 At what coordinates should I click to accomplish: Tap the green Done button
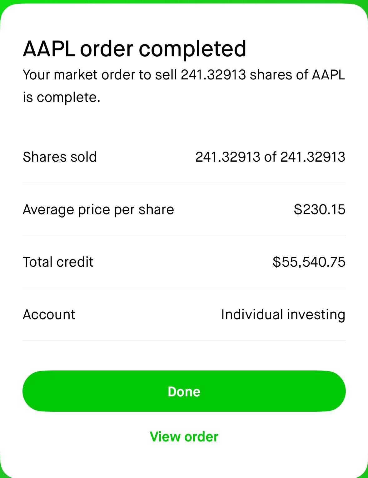(184, 391)
